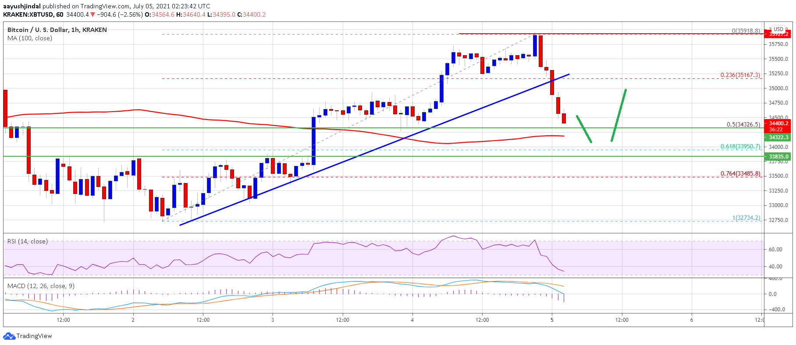Click the USD currency label on price axis
The image size is (796, 345).
pos(778,29)
